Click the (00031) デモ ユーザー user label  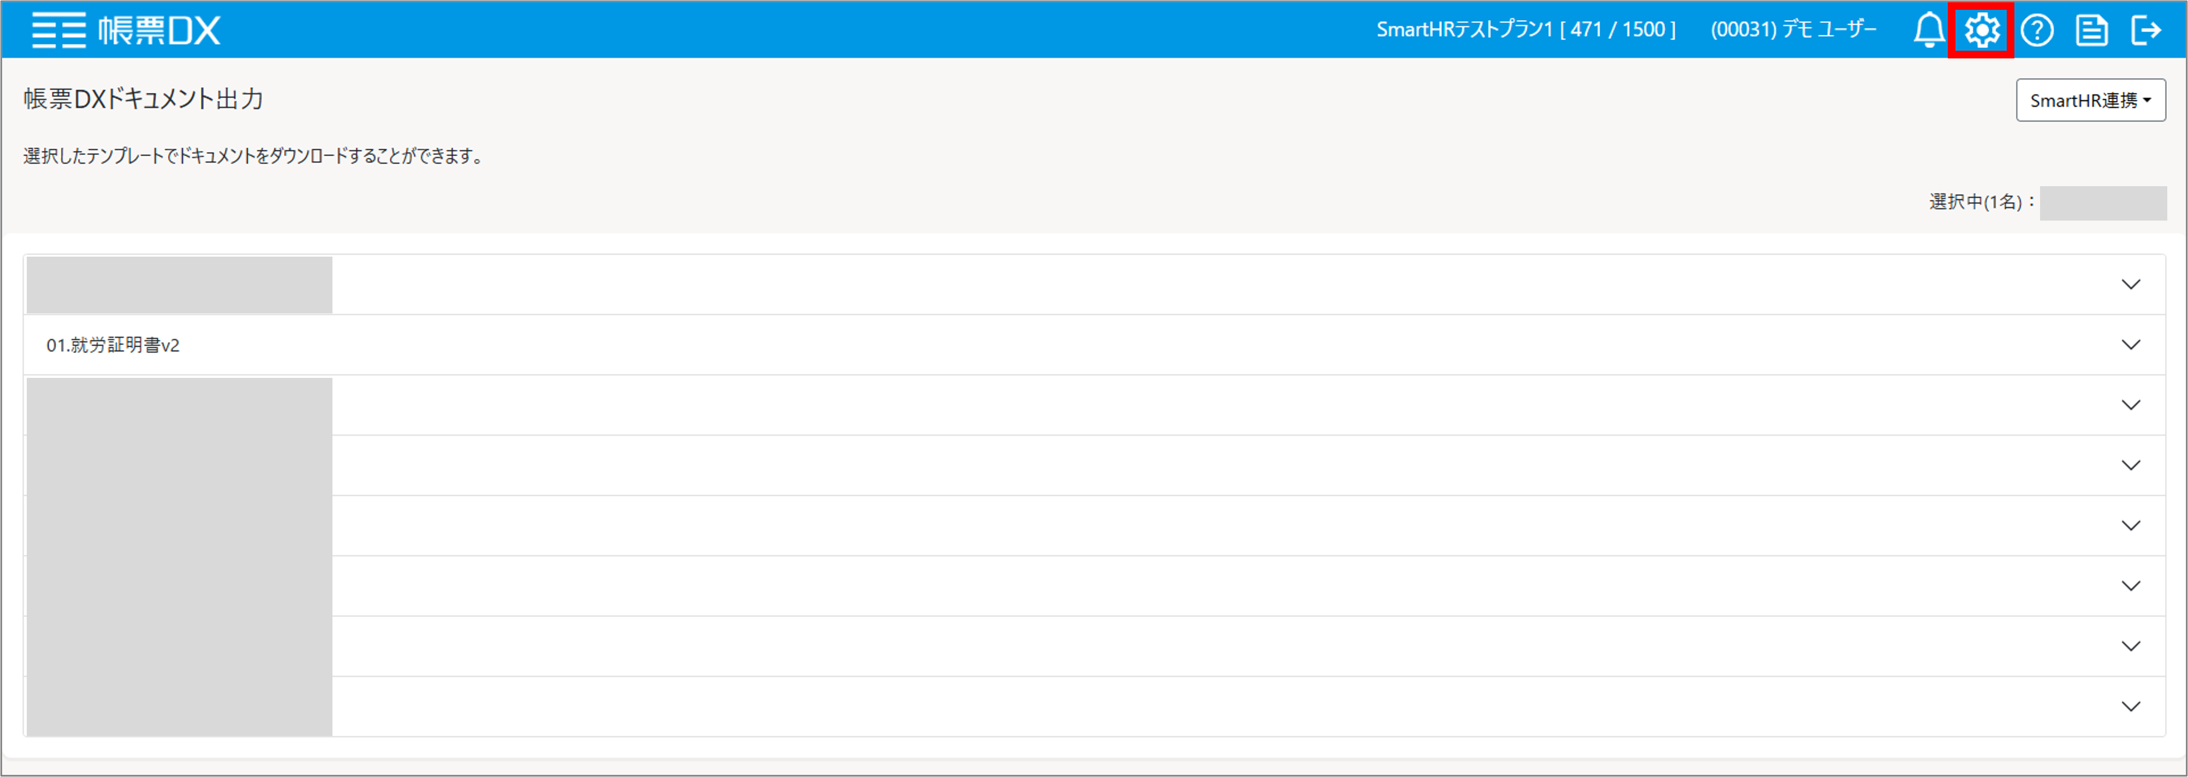coord(1793,29)
